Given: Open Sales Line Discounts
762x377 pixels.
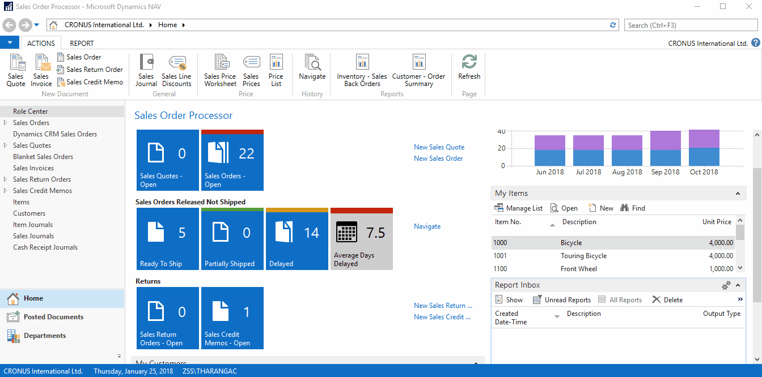Looking at the screenshot, I should click(176, 71).
